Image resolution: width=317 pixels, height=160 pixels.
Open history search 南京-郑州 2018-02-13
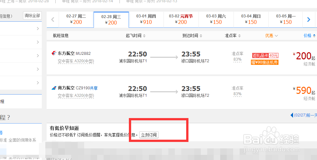pyautogui.click(x=152, y=1)
